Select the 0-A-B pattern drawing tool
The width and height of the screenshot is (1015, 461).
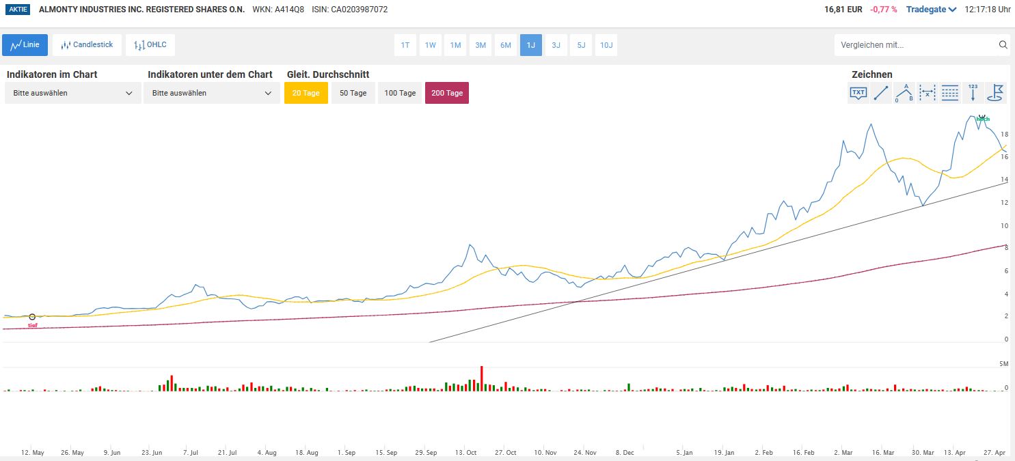(904, 93)
